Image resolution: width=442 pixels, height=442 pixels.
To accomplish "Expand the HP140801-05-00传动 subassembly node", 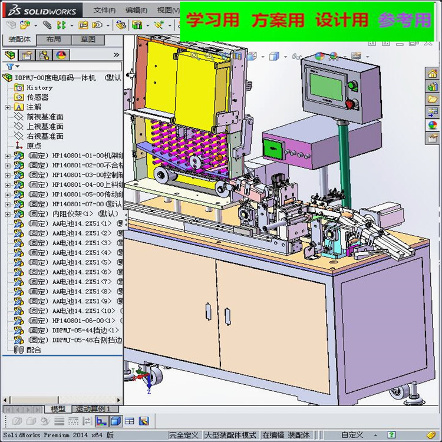I will [8, 195].
